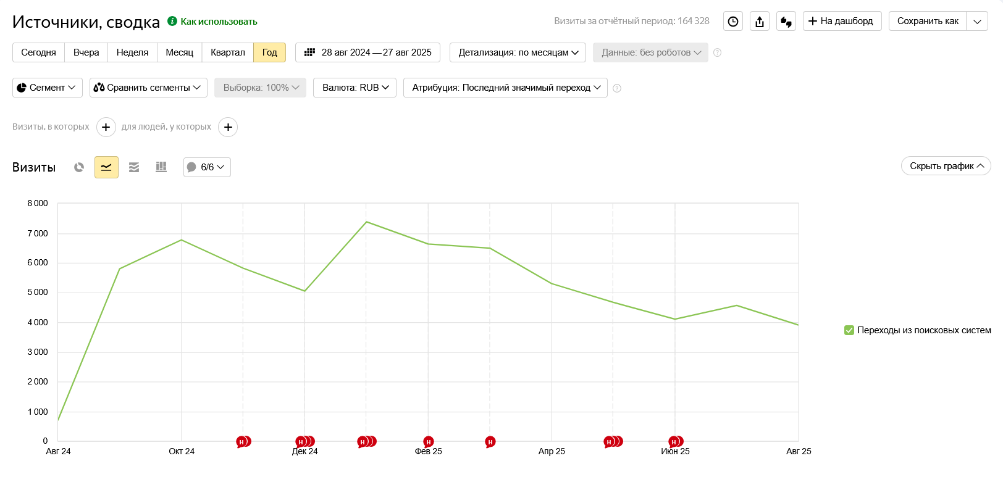Viewport: 1003px width, 482px height.
Task: Select the column chart view icon
Action: click(x=161, y=167)
